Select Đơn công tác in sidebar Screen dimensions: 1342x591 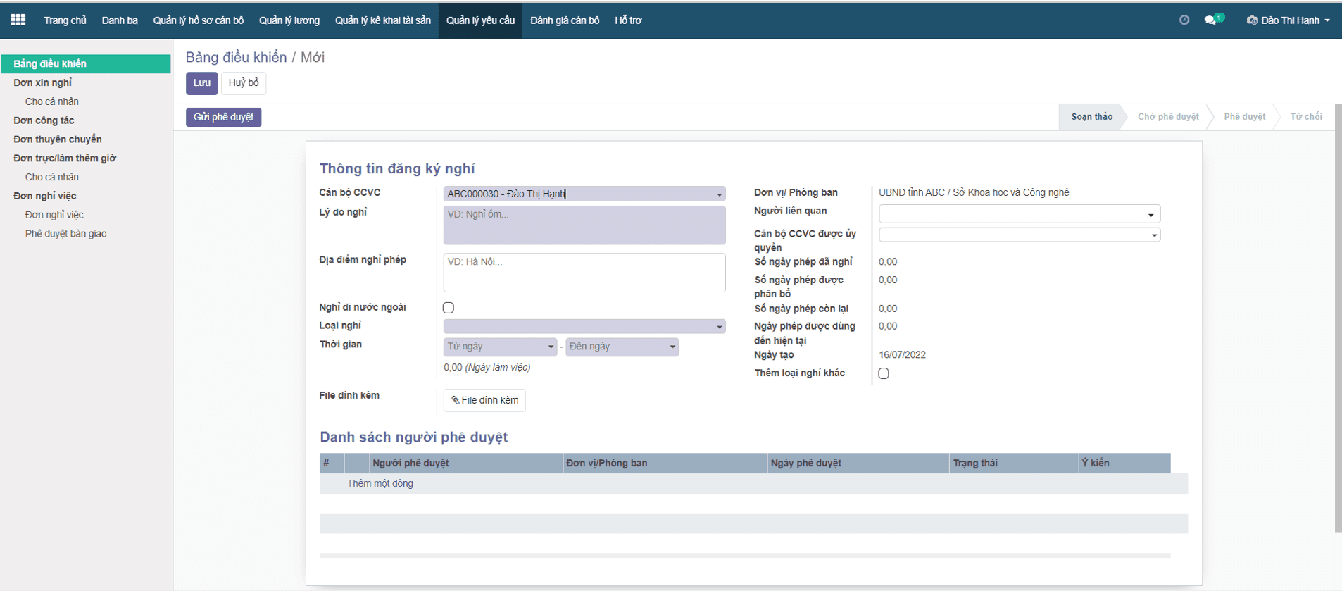(44, 120)
